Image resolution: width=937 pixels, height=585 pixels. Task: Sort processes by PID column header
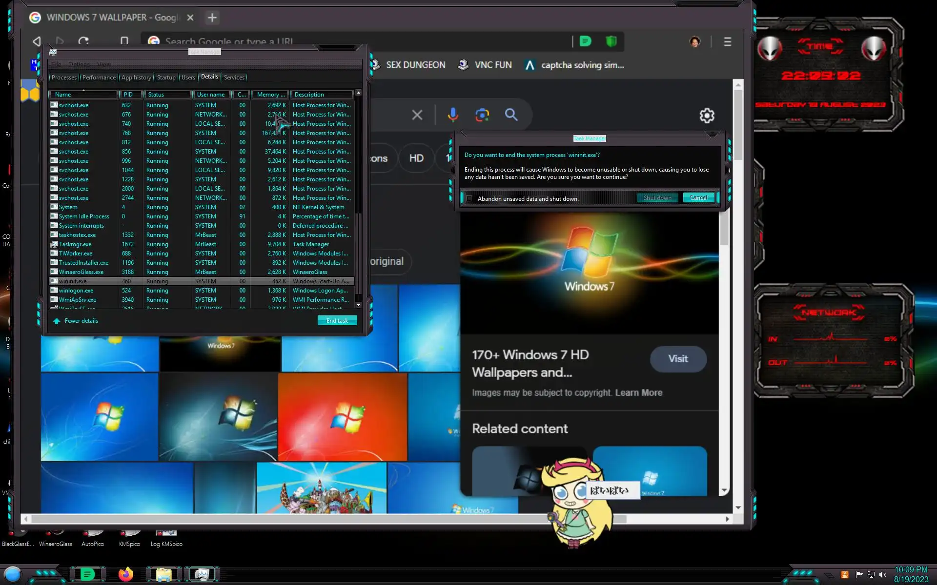point(128,95)
